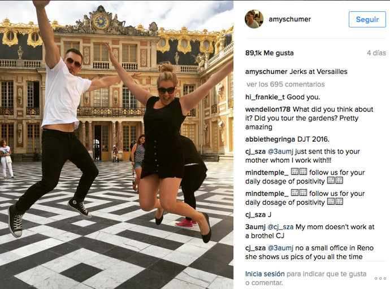Open the three-dots more options menu
The width and height of the screenshot is (390, 289).
380,278
